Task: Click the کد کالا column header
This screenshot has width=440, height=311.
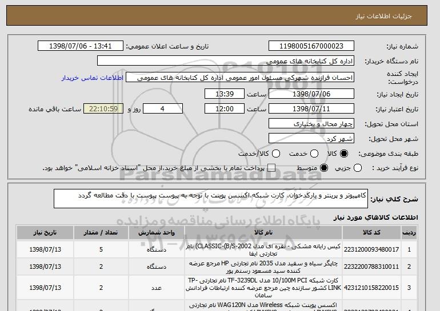Action: [371, 233]
